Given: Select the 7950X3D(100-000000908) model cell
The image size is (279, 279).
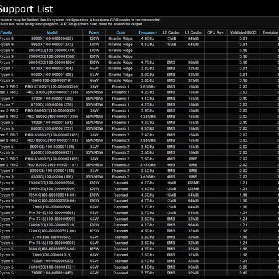Looking at the screenshot, I should coord(52,183).
